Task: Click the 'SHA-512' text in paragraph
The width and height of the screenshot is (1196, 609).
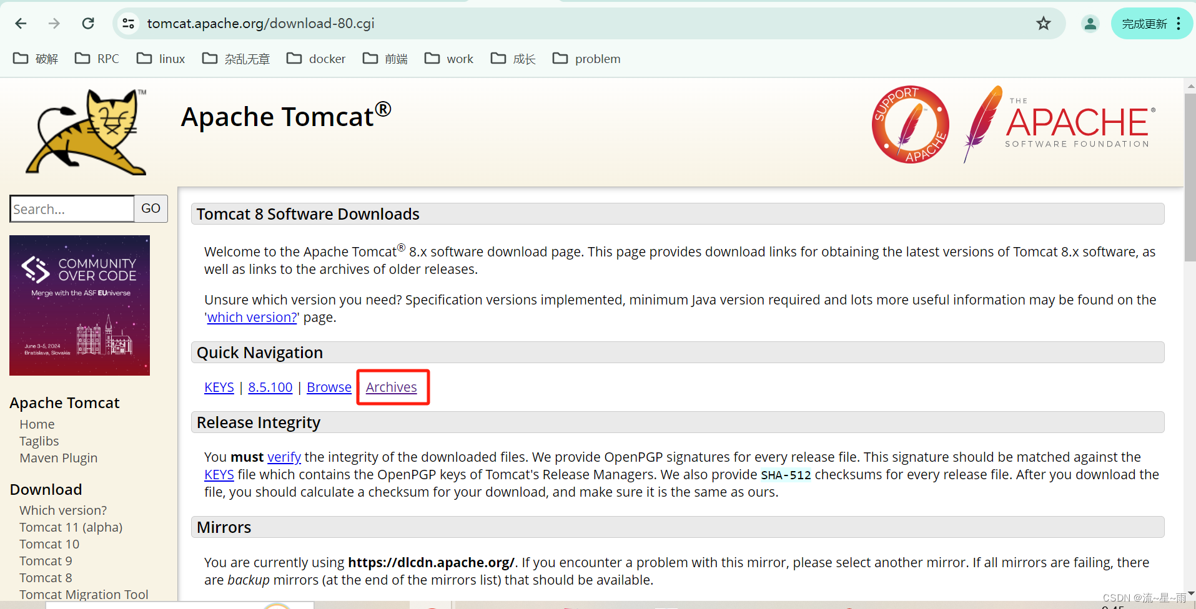Action: 786,475
